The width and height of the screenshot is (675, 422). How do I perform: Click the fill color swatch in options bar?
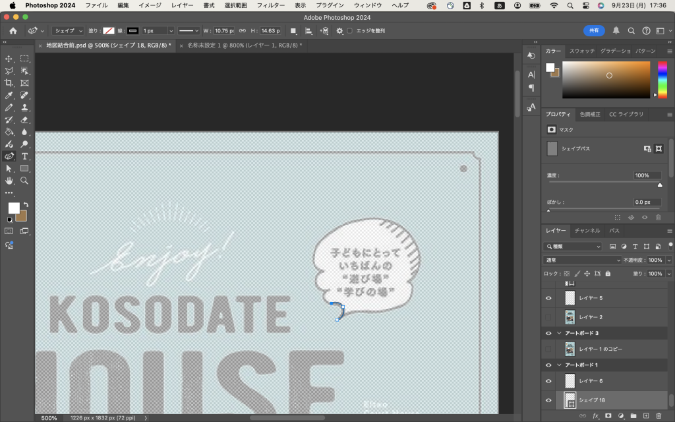click(109, 31)
